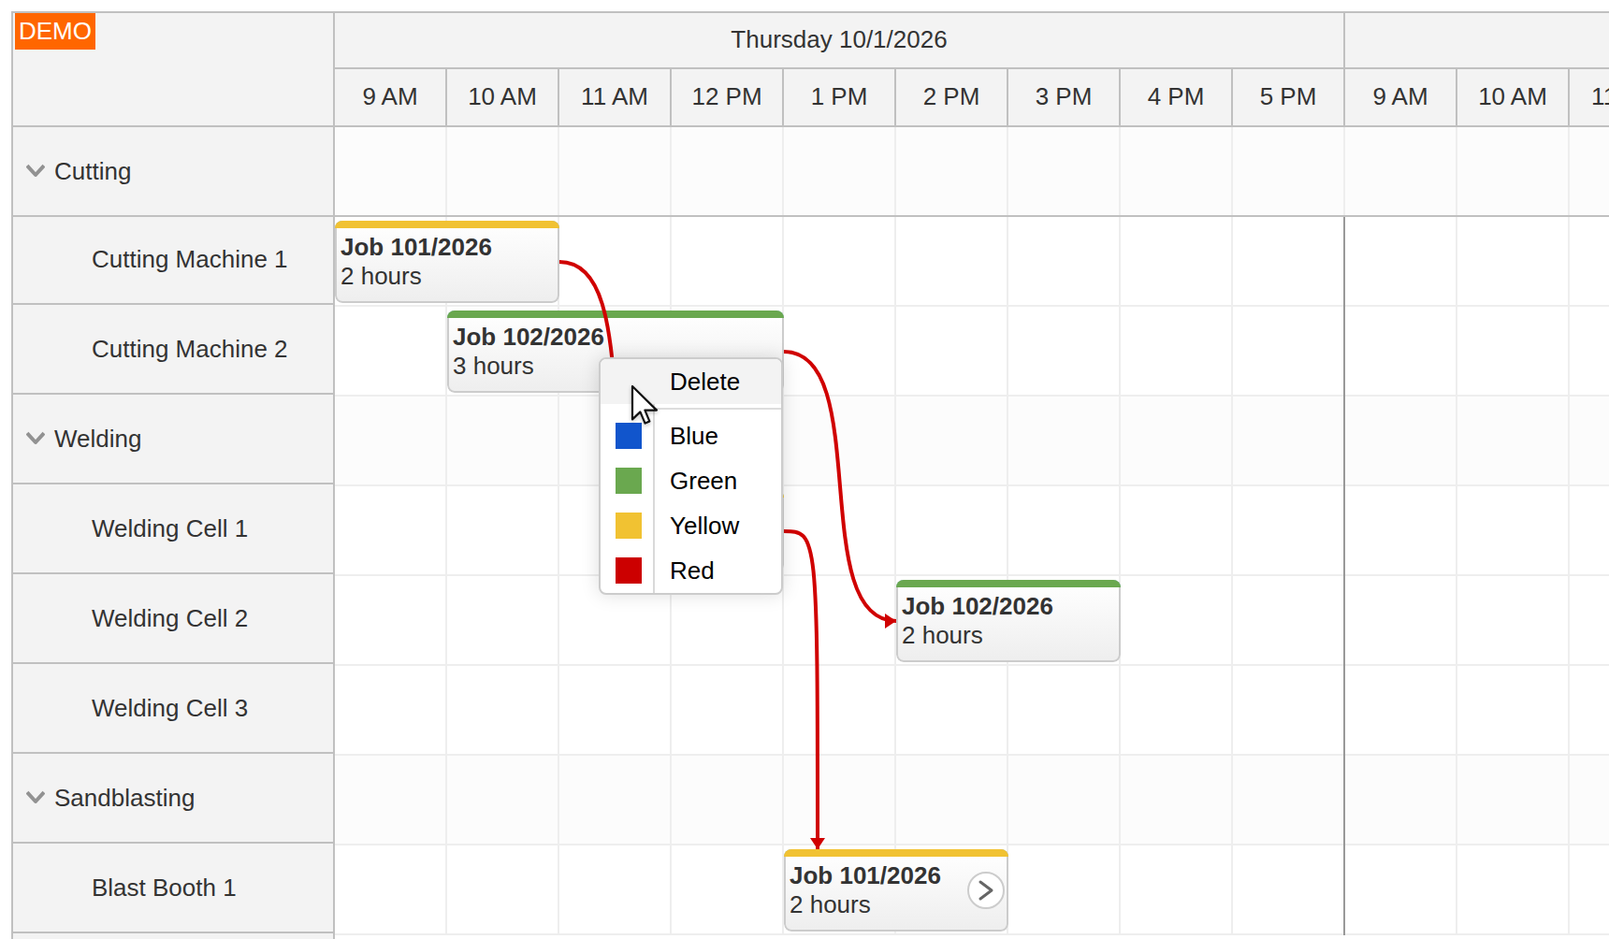Image resolution: width=1609 pixels, height=939 pixels.
Task: Click the 4 PM time header
Action: [x=1176, y=97]
